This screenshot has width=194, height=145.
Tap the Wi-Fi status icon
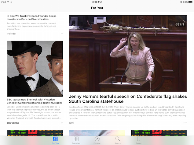pos(8,2)
